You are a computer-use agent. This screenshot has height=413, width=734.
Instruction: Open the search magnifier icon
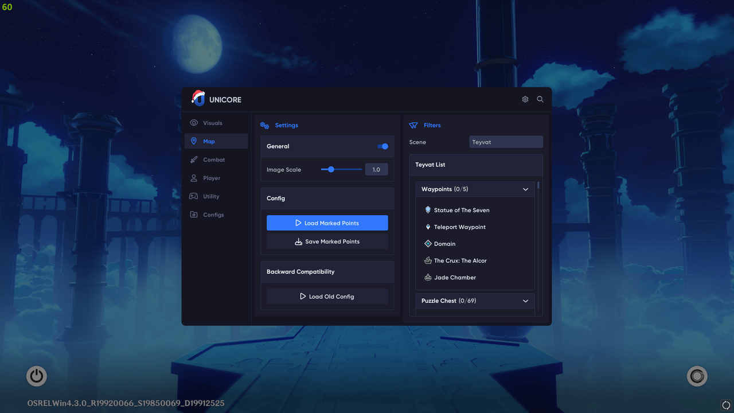[540, 99]
